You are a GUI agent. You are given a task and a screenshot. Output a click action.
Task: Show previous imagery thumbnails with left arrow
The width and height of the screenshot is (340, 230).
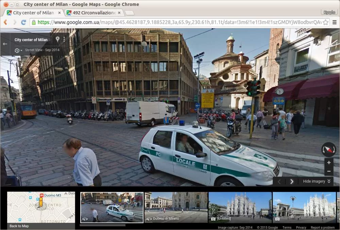point(279,181)
